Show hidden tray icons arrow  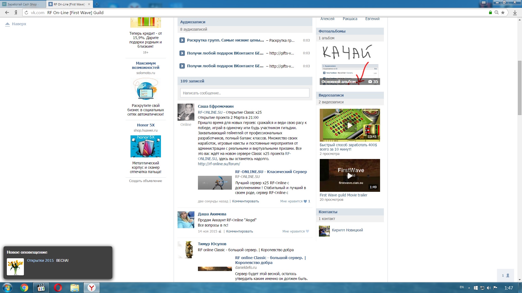(x=469, y=288)
